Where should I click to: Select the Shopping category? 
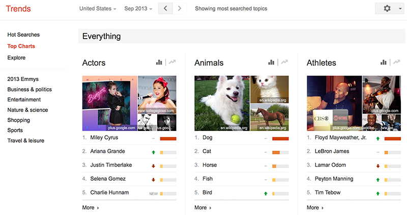18,120
